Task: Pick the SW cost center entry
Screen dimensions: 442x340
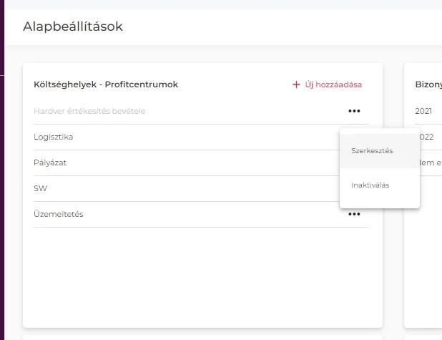Action: (x=40, y=188)
